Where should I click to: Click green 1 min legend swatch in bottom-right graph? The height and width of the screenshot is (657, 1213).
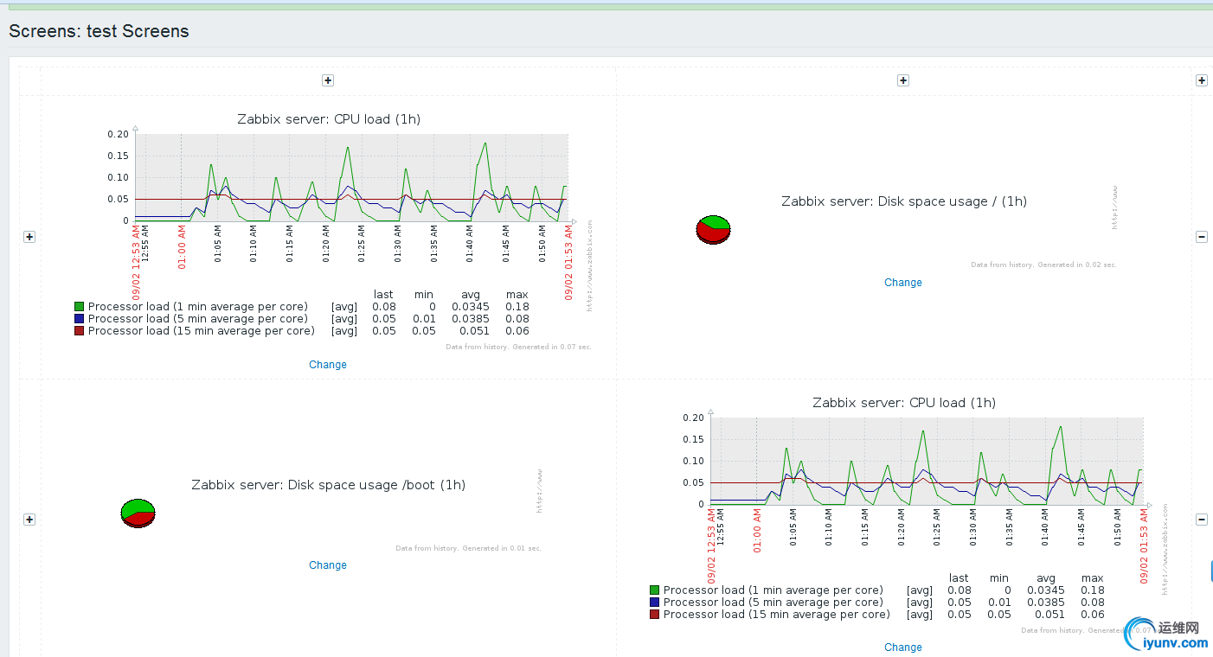pos(655,590)
